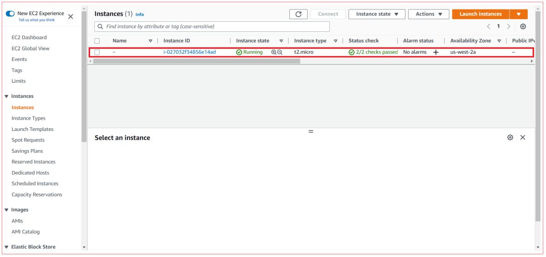Open Scheduled Instances page

pos(35,184)
